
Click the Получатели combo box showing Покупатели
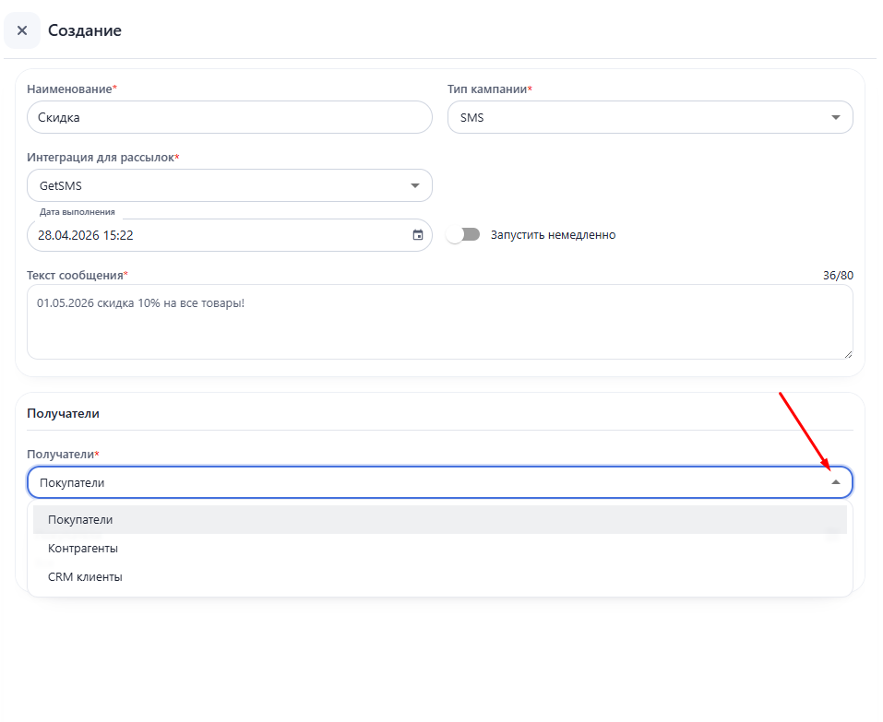424,482
